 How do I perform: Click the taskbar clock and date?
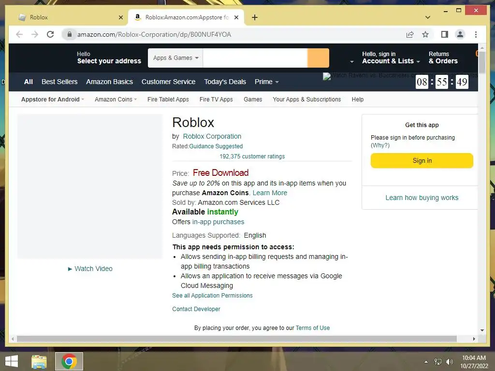tap(474, 362)
